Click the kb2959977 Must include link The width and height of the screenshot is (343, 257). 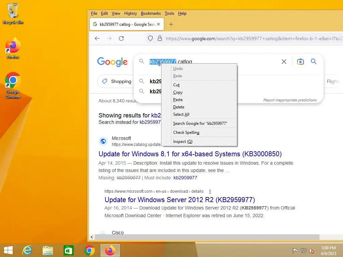(185, 178)
